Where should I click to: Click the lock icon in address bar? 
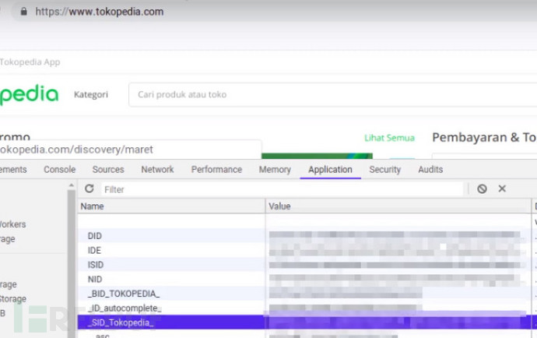pyautogui.click(x=23, y=12)
